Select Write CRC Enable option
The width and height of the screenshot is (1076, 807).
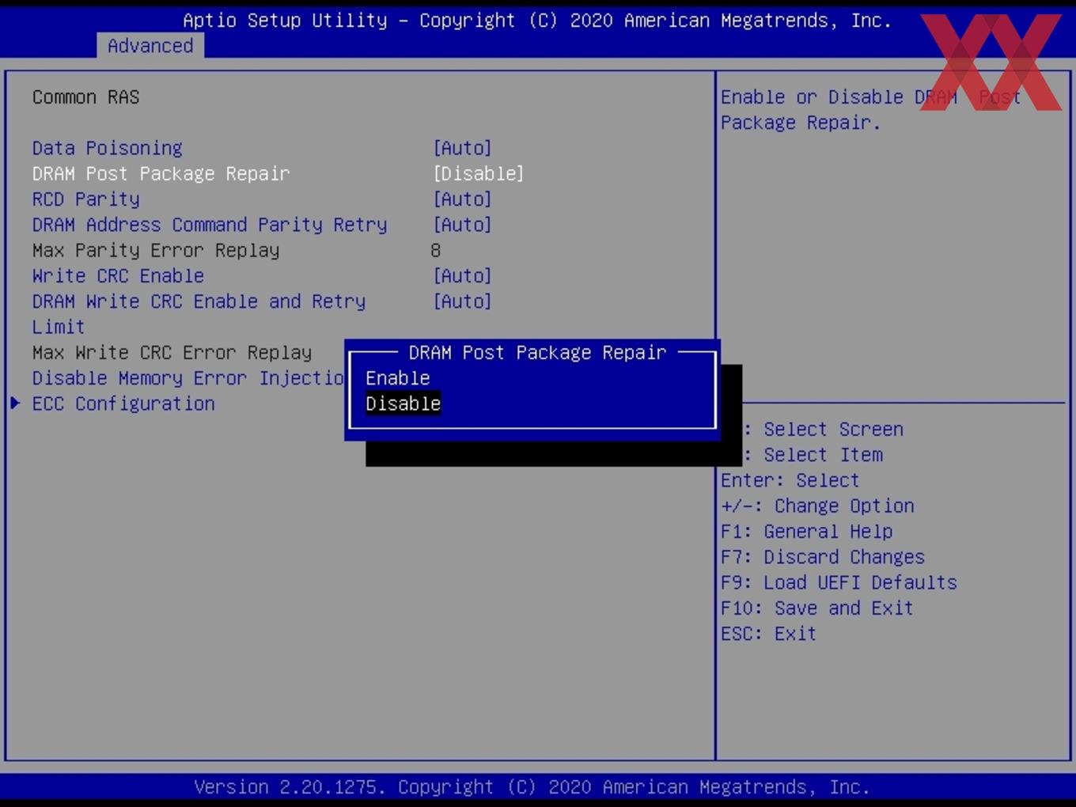tap(118, 275)
